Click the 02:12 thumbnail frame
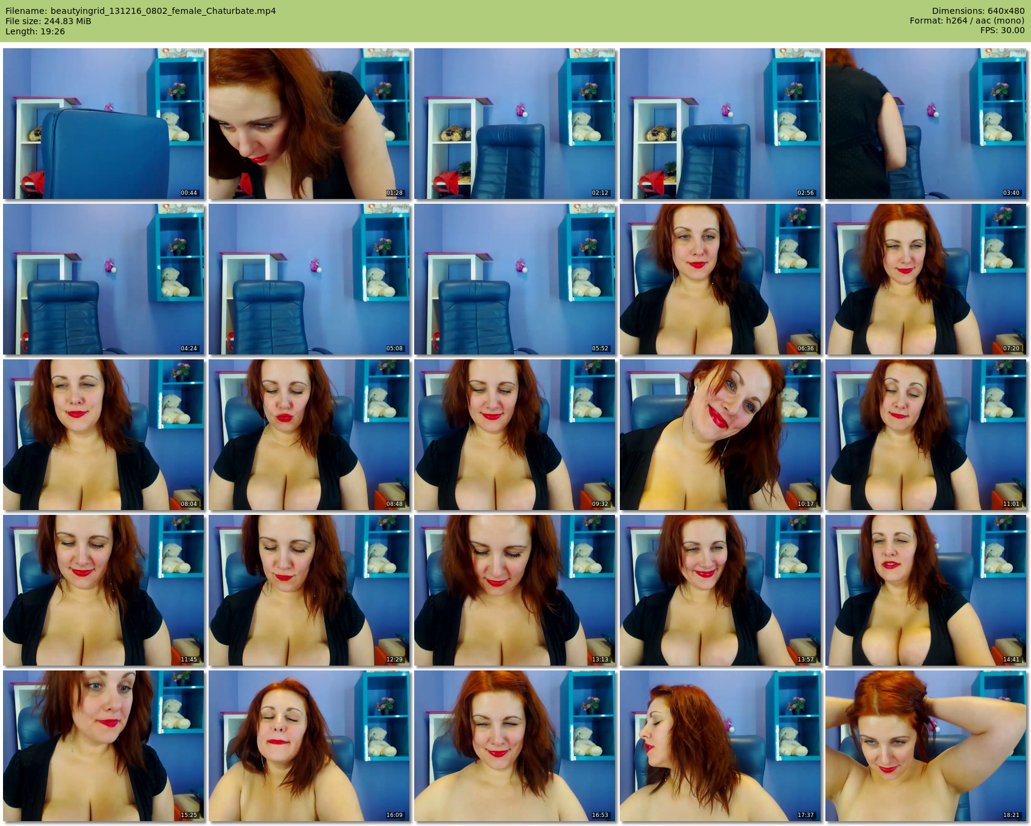Image resolution: width=1031 pixels, height=826 pixels. tap(515, 124)
